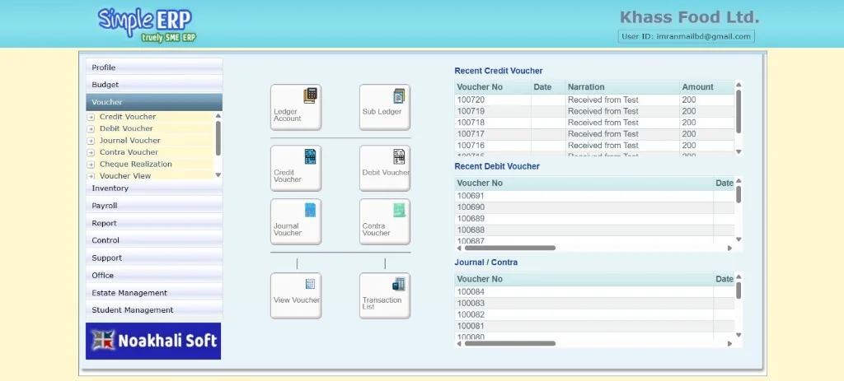Viewport: 844px width, 381px height.
Task: Click down arrow of Recent Credit Voucher scrollbar
Action: click(x=738, y=151)
